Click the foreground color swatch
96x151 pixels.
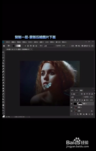[x=3, y=115]
